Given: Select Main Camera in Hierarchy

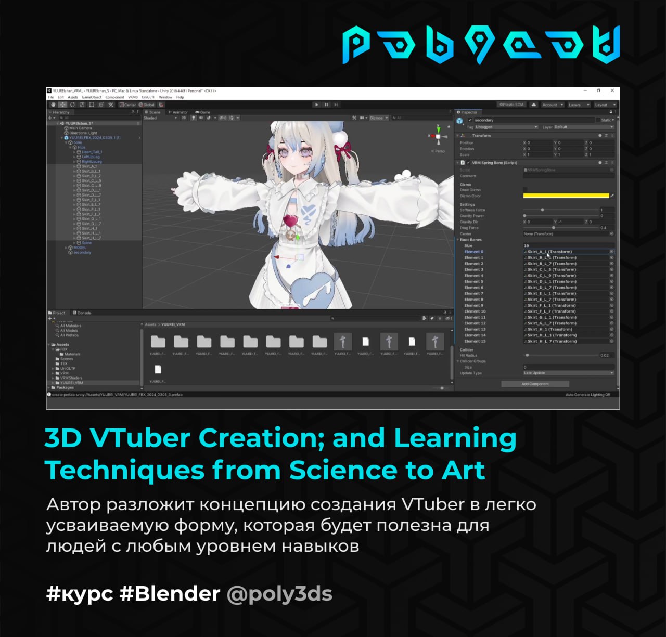Looking at the screenshot, I should pyautogui.click(x=80, y=128).
